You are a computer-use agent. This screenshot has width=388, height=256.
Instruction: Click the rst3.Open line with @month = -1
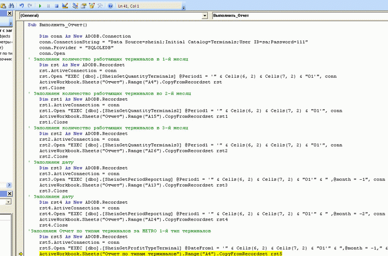pyautogui.click(x=213, y=179)
